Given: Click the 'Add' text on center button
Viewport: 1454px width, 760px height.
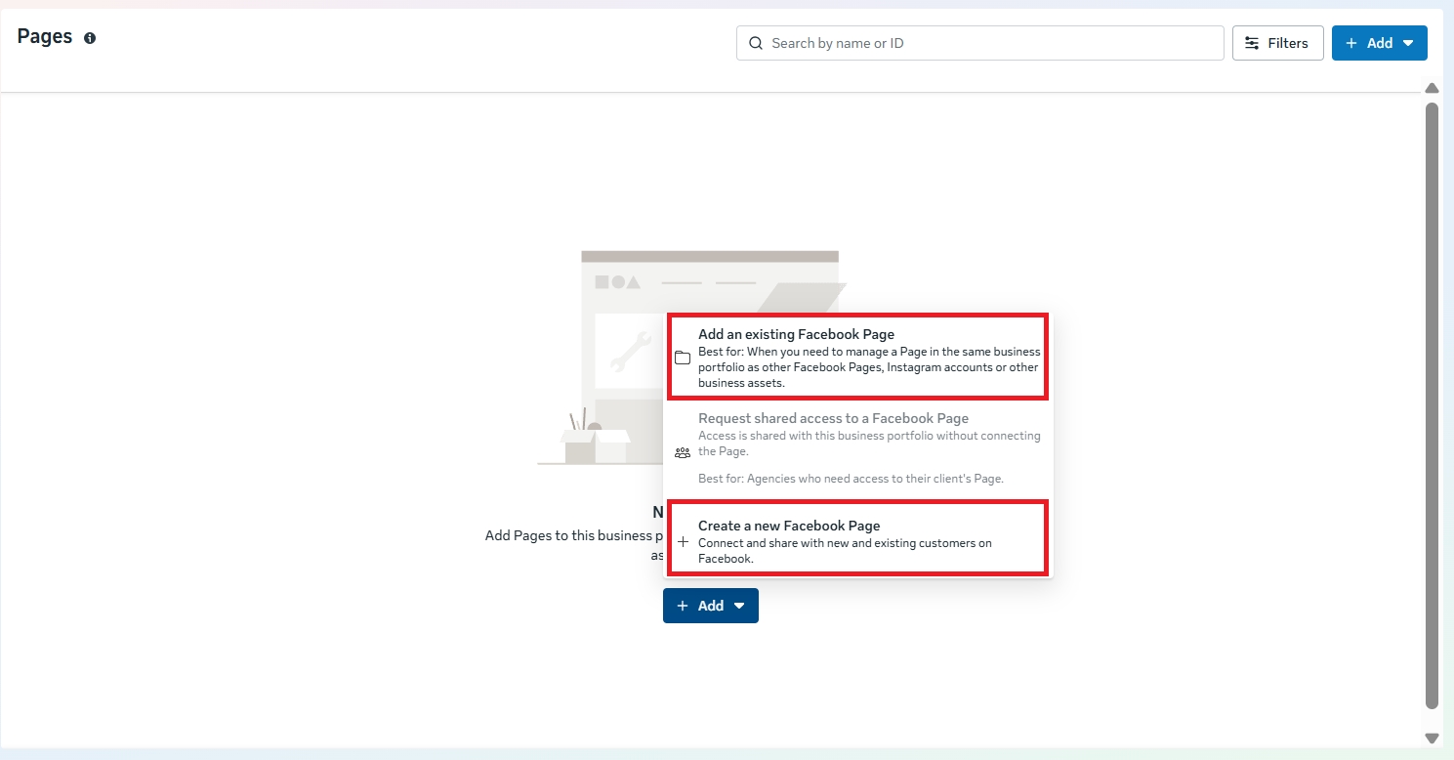Looking at the screenshot, I should point(711,606).
